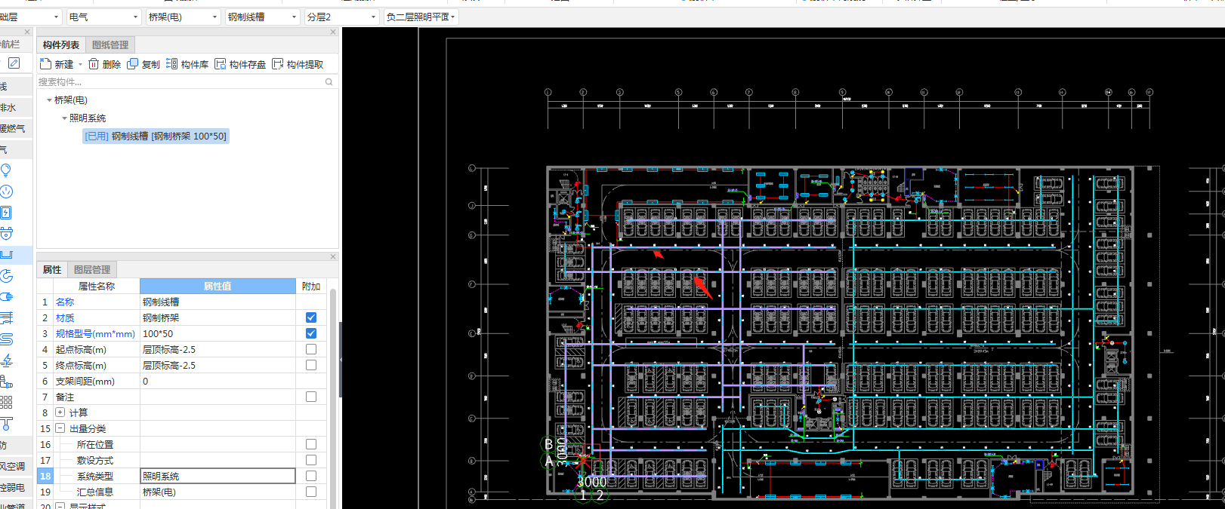Click the 支架间距 value 0
This screenshot has width=1225, height=509.
[218, 381]
